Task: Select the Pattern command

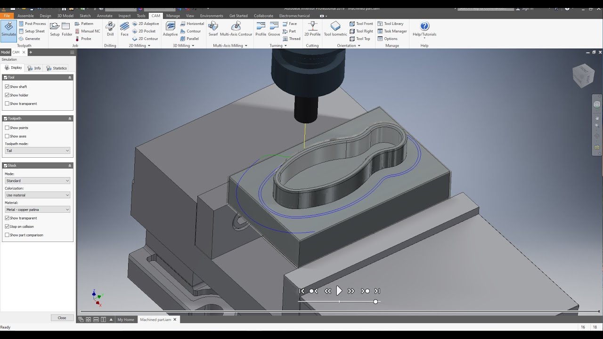Action: click(84, 24)
